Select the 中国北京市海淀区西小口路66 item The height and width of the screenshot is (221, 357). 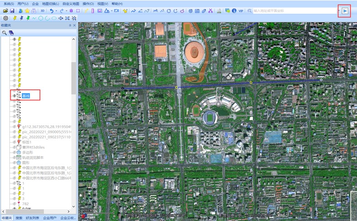47,178
